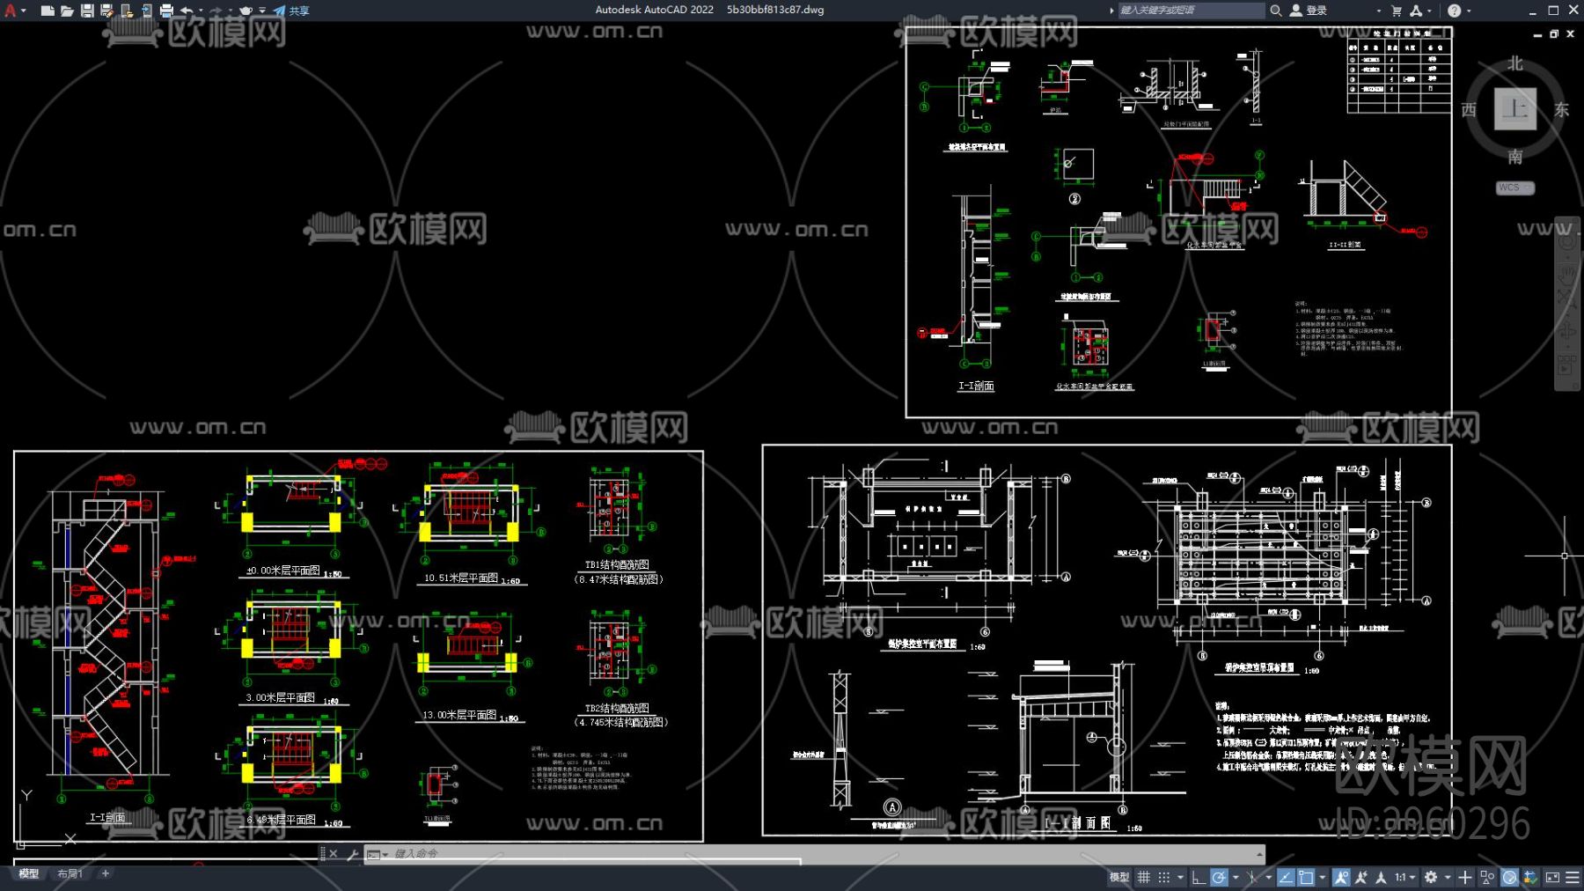The image size is (1584, 891).
Task: Open a file with the folder icon
Action: (x=67, y=11)
